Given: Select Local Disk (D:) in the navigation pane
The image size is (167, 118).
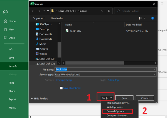Looking at the screenshot, I should [x=45, y=64].
